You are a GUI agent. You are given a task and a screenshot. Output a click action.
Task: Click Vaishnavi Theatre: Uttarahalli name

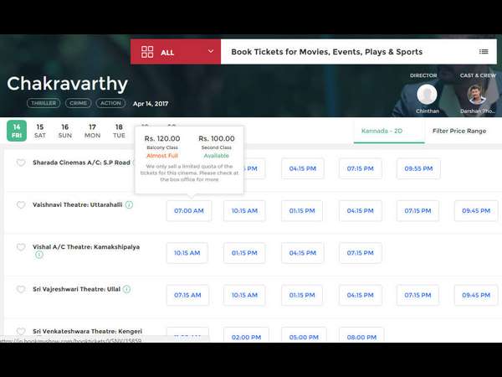click(78, 204)
